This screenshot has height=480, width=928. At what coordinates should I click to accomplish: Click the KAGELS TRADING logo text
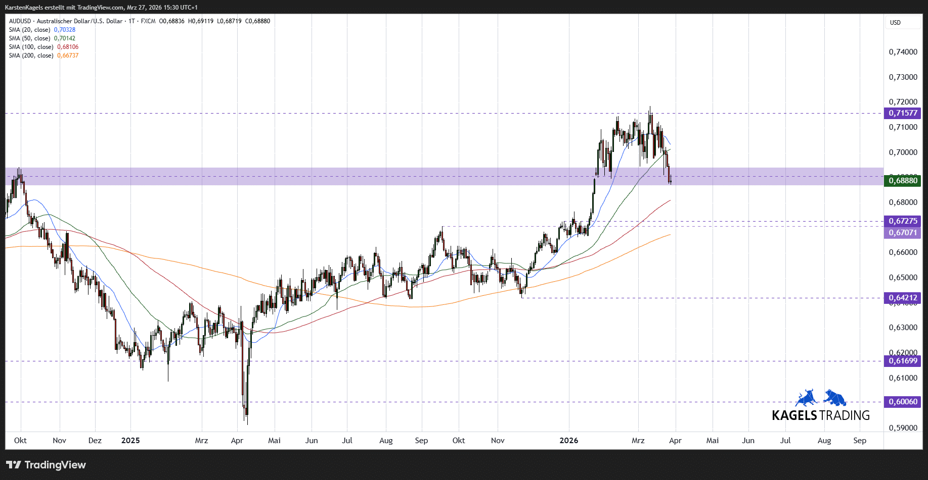pyautogui.click(x=820, y=415)
